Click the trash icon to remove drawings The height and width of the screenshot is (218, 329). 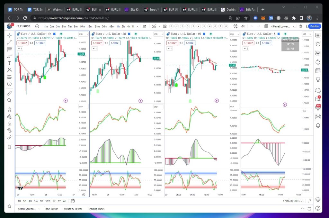(9, 147)
